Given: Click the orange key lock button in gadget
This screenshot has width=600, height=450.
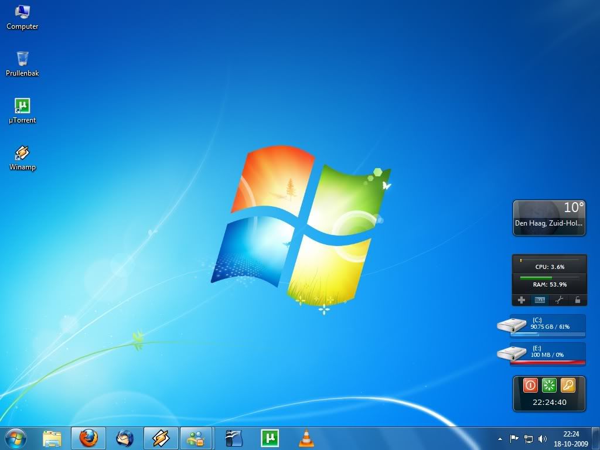Looking at the screenshot, I should point(568,386).
